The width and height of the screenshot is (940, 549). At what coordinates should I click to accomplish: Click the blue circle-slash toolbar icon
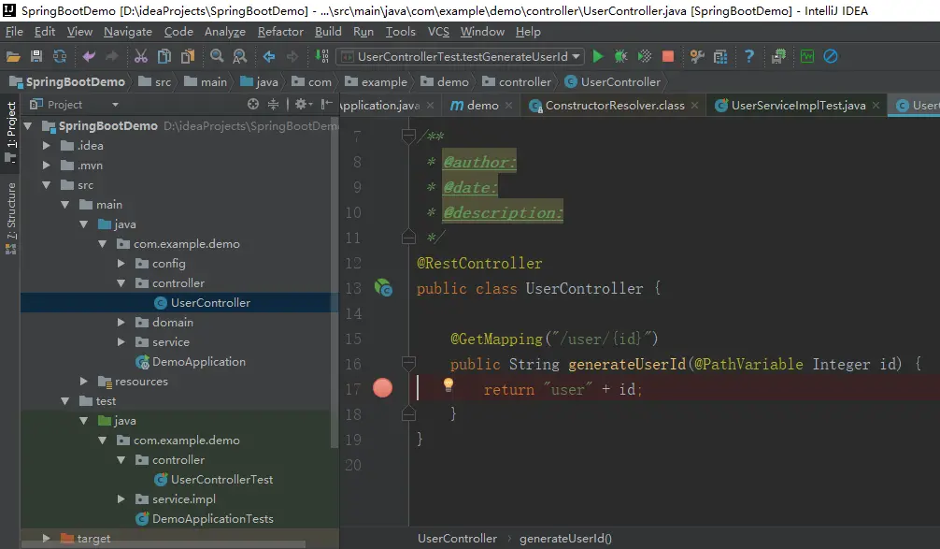831,56
